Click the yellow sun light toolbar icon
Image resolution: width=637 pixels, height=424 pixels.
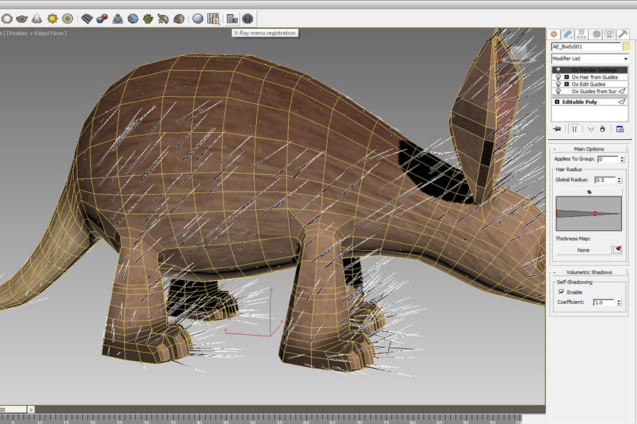pos(52,18)
